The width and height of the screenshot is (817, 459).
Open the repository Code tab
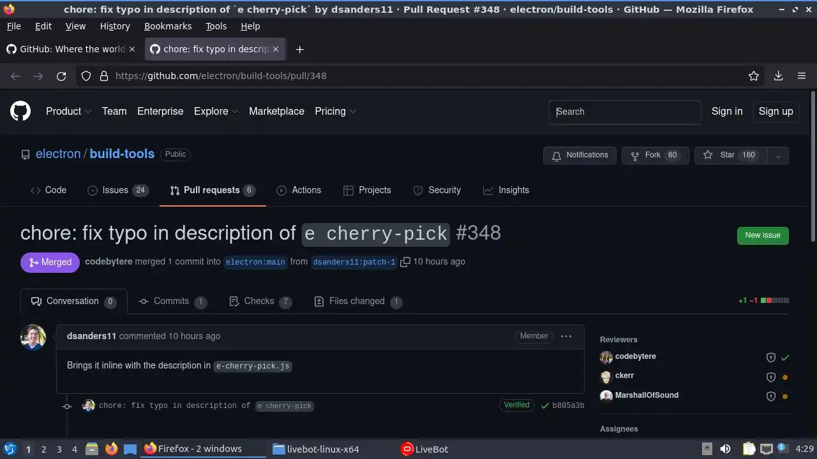[49, 190]
